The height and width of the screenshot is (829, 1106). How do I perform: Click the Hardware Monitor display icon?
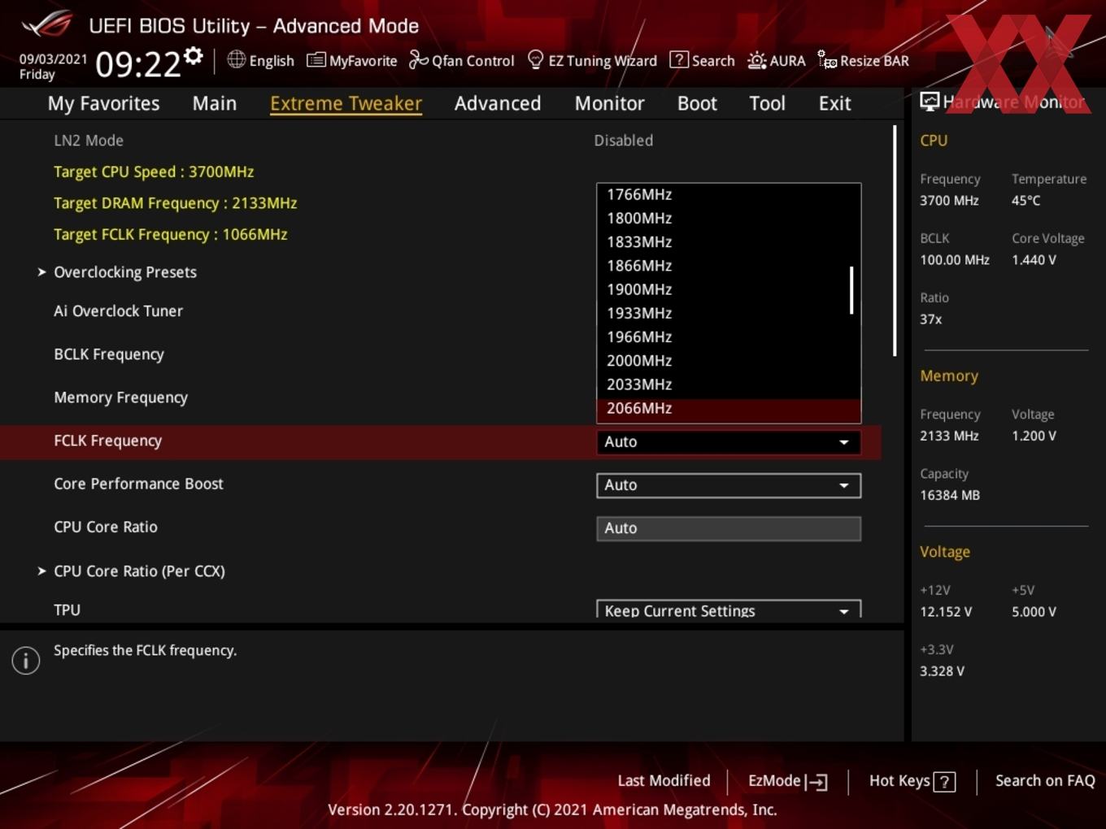pyautogui.click(x=930, y=102)
